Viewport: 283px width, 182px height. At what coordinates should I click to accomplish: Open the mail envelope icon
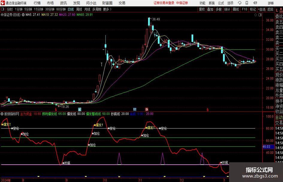(x=255, y=3)
